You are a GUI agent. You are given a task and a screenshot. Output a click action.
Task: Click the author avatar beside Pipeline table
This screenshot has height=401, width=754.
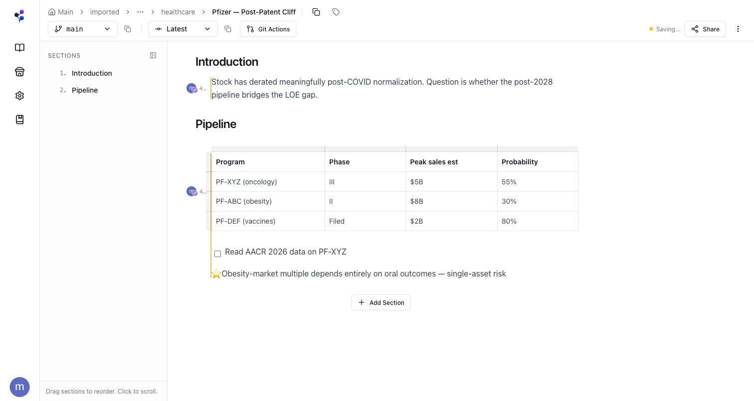tap(191, 191)
